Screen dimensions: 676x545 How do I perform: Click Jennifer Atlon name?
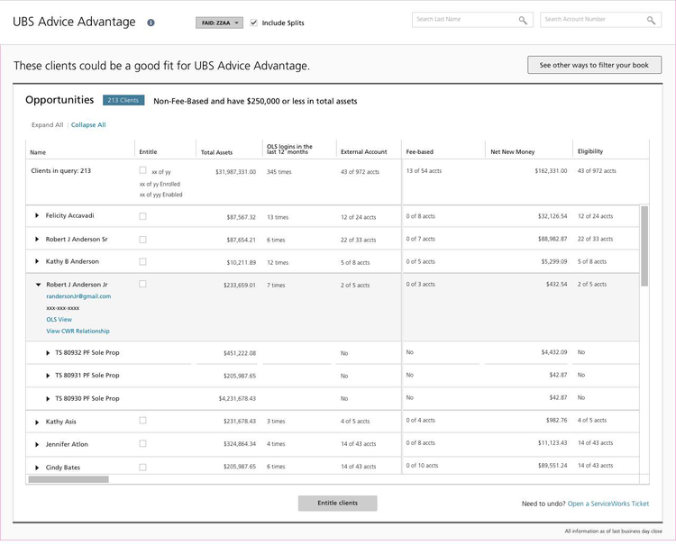pyautogui.click(x=67, y=444)
